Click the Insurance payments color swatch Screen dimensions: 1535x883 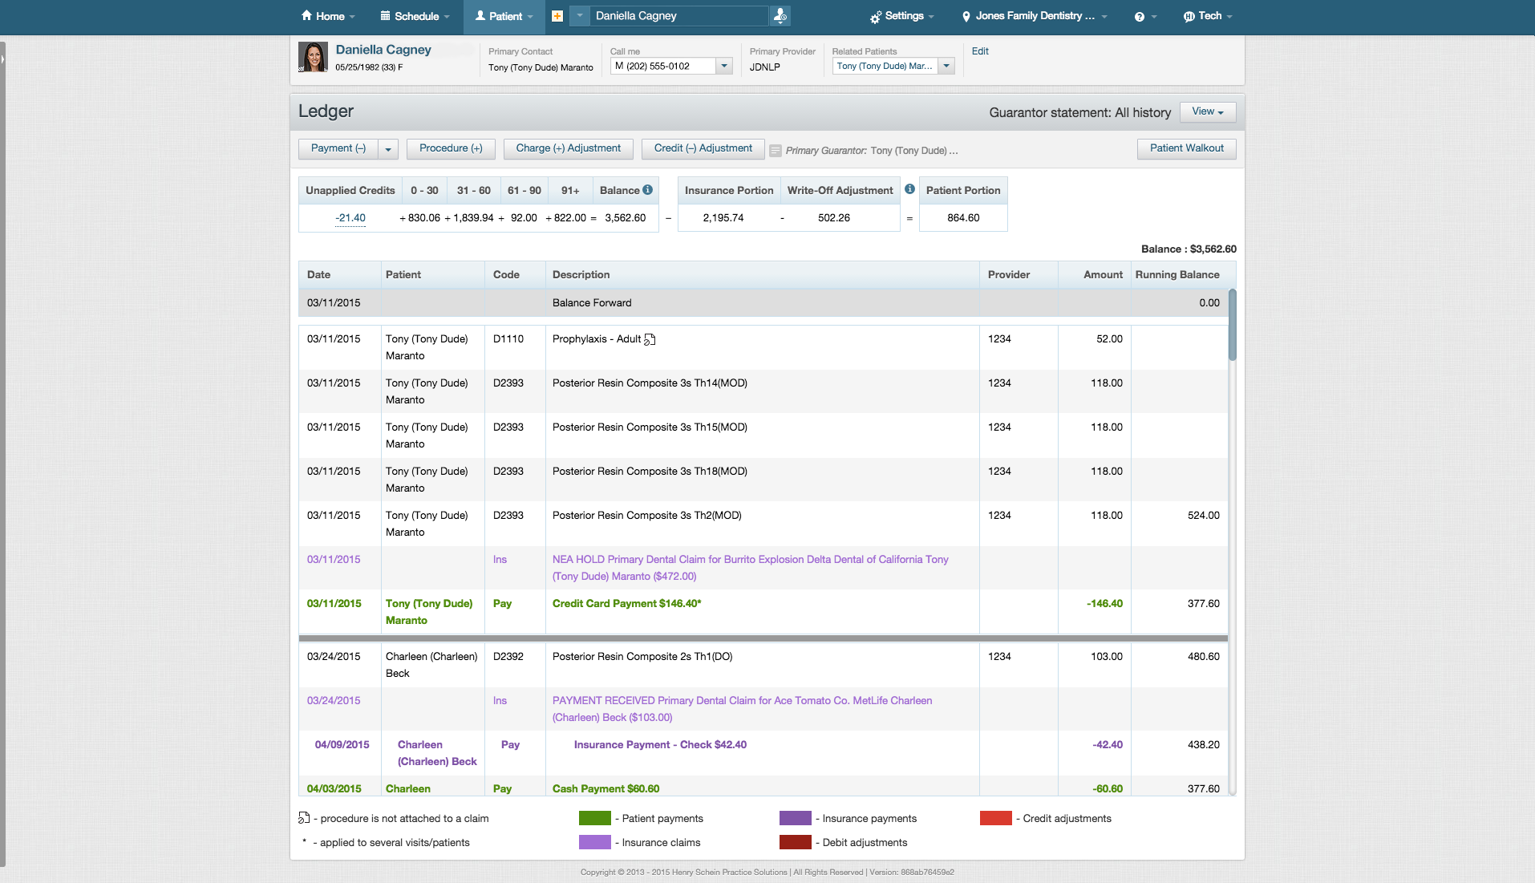[796, 818]
